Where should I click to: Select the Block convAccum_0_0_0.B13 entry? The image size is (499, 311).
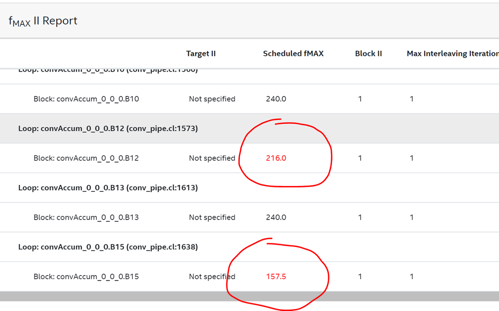(x=86, y=217)
